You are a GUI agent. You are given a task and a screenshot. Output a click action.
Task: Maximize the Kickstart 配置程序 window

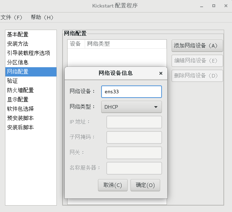pyautogui.click(x=214, y=6)
